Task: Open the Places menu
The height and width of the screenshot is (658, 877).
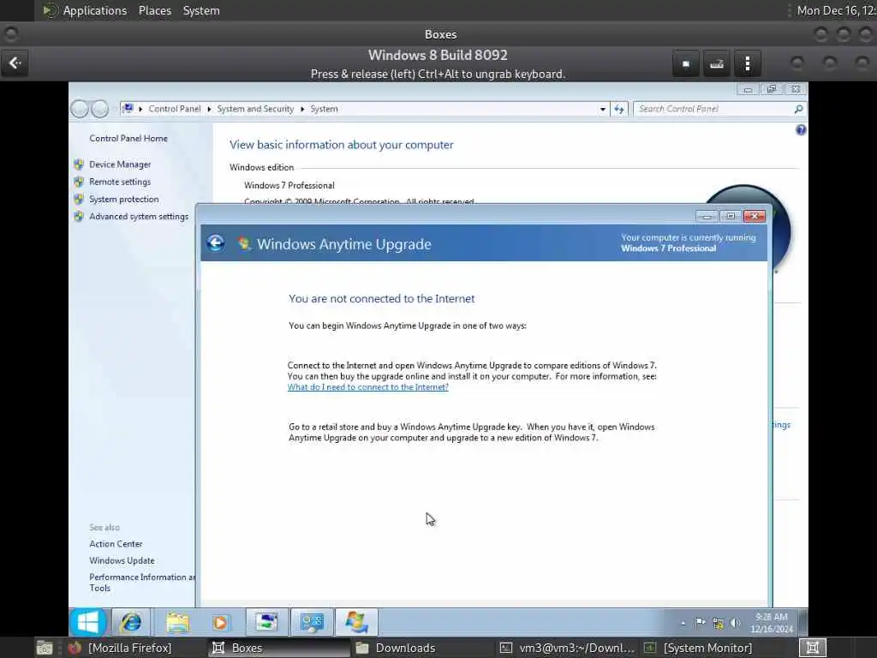Action: point(155,10)
